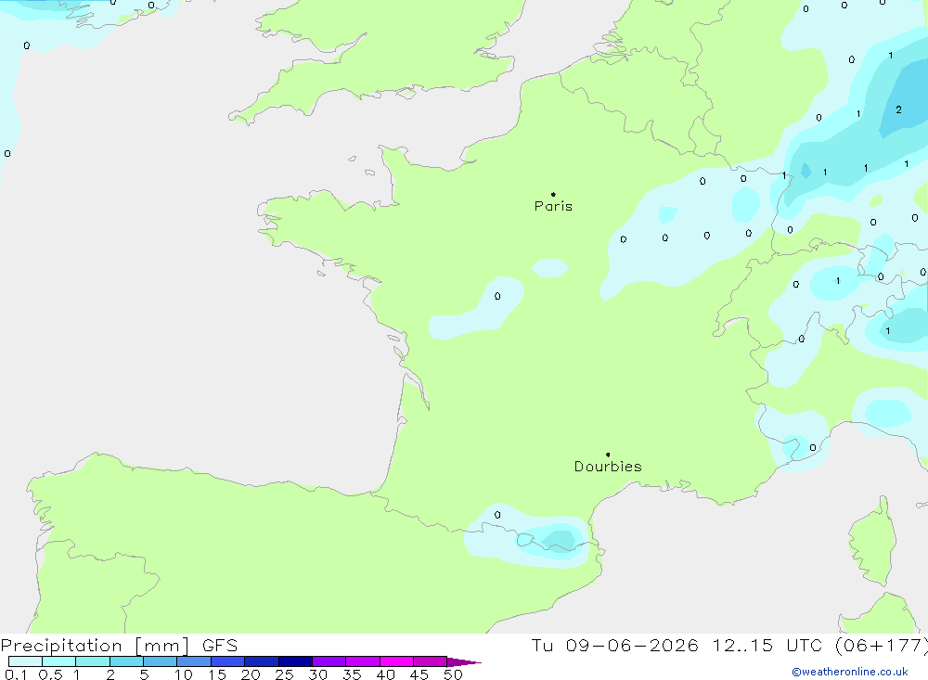Screen dimensions: 928x680
Task: Click the Dourbies city label
Action: (x=608, y=467)
